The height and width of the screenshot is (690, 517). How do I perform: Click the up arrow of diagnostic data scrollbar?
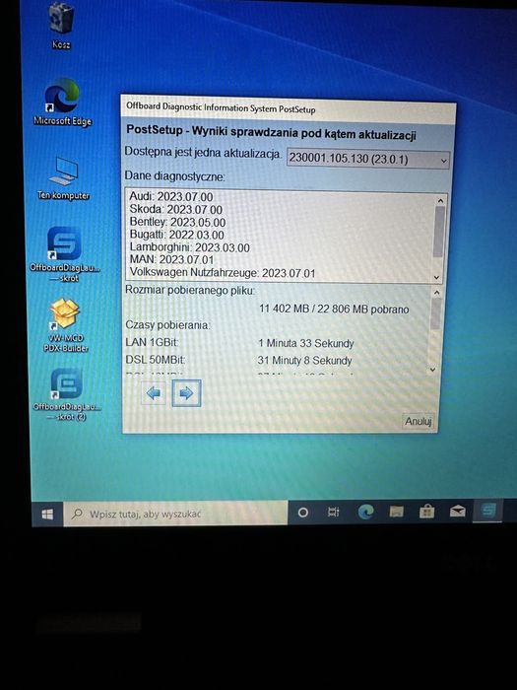click(440, 201)
